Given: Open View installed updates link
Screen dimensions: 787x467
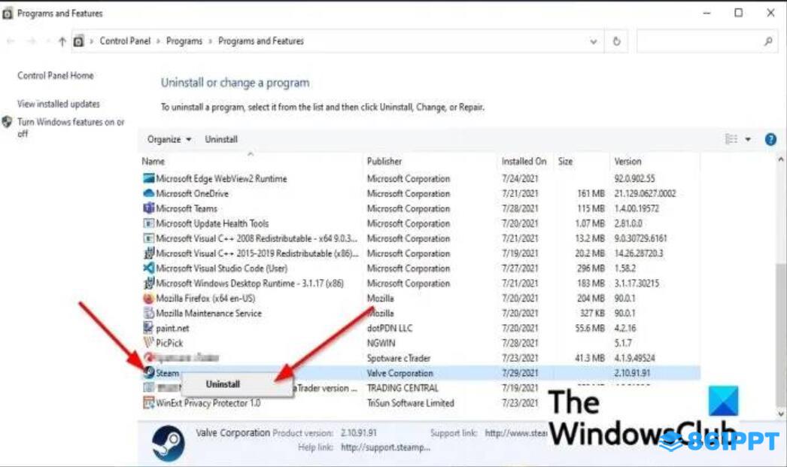Looking at the screenshot, I should [58, 104].
